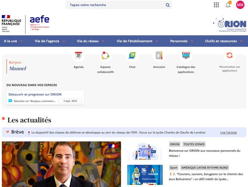This screenshot has height=187, width=248.
Task: Open the Annuaire directory icon
Action: coord(159,55)
